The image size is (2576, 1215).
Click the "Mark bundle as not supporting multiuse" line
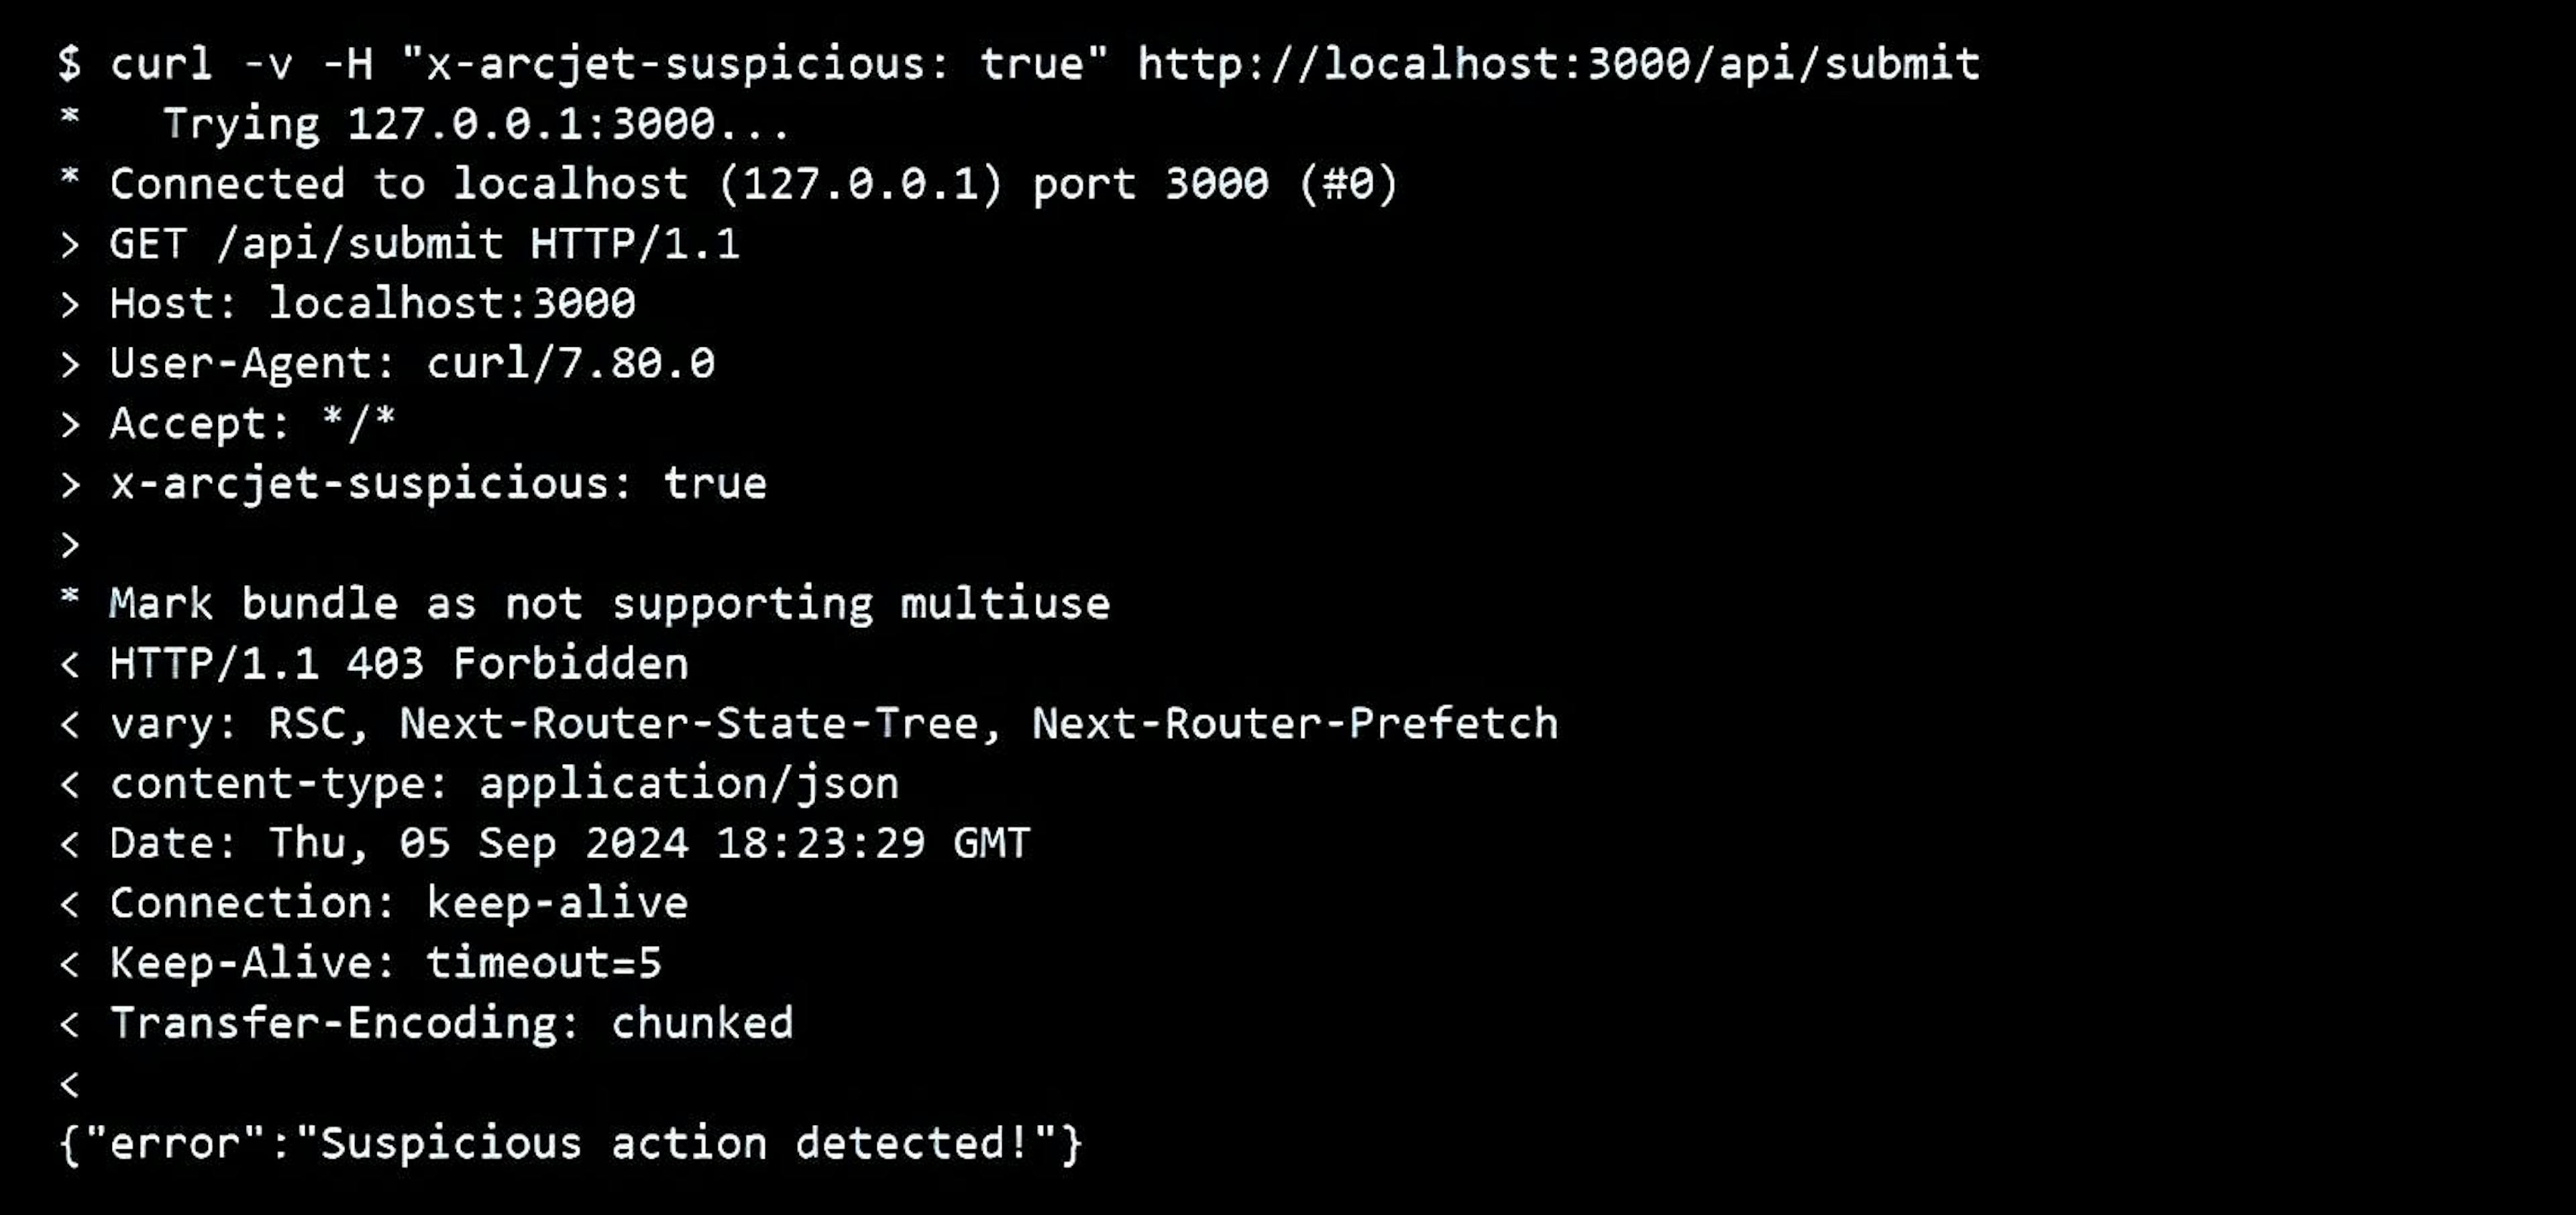[609, 604]
